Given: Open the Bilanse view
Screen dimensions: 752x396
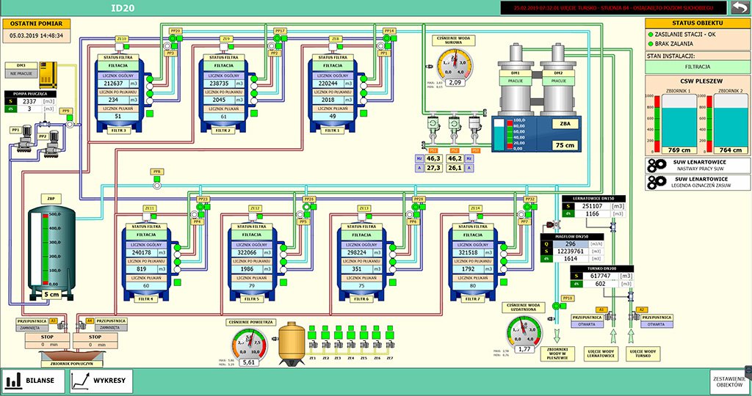Looking at the screenshot, I should pyautogui.click(x=33, y=381).
